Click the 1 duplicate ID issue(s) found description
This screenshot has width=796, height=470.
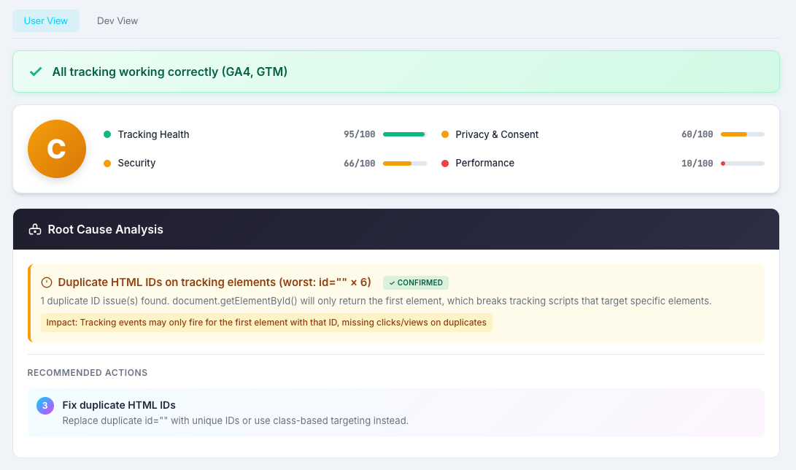point(376,301)
